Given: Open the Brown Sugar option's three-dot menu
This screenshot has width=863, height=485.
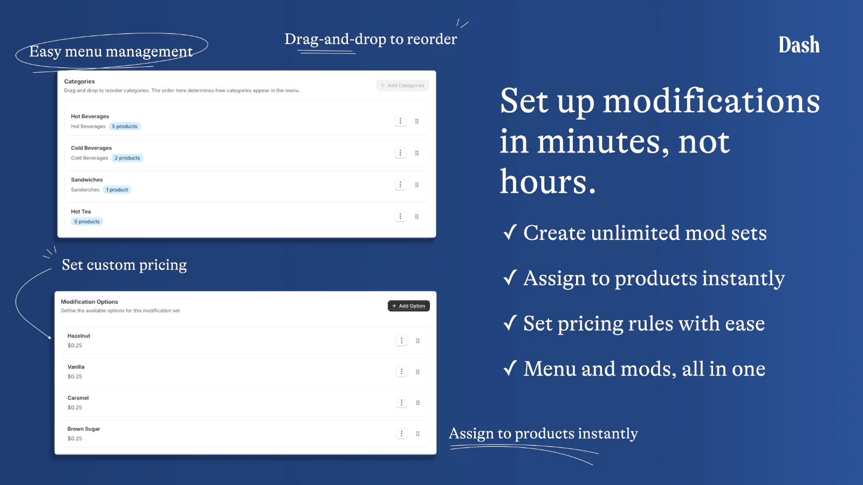Looking at the screenshot, I should [x=402, y=434].
